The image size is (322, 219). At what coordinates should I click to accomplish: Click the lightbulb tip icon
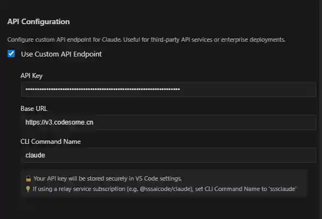pyautogui.click(x=28, y=189)
